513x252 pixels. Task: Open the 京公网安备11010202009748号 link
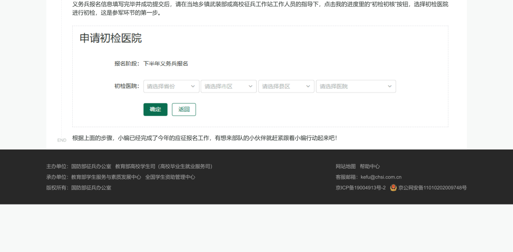pyautogui.click(x=432, y=188)
